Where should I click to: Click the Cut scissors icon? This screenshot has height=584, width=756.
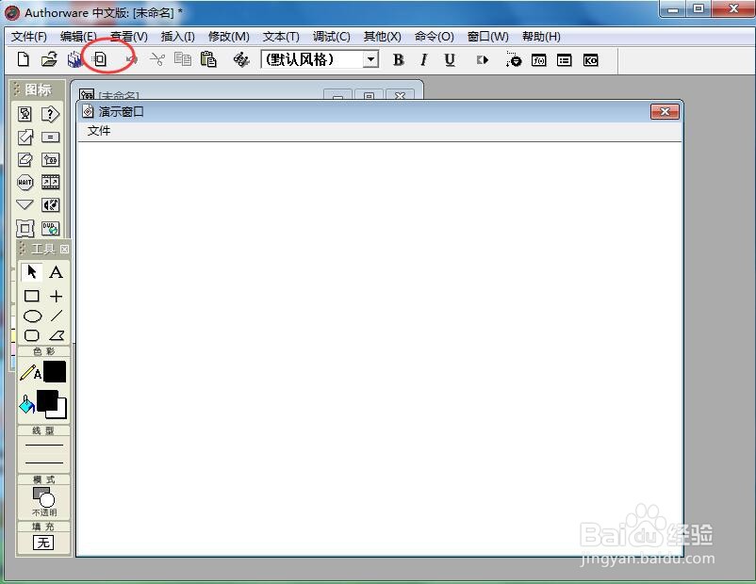pos(157,59)
